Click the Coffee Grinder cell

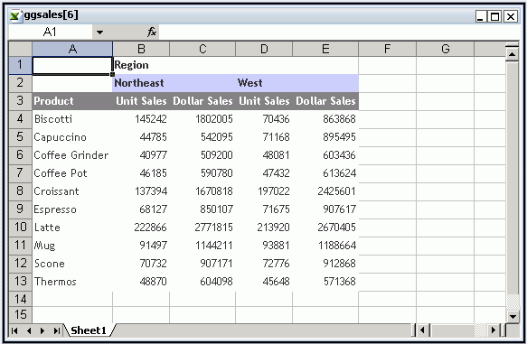click(x=72, y=155)
